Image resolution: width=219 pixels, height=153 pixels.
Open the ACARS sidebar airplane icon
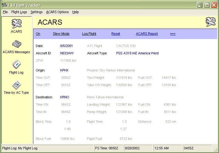pyautogui.click(x=16, y=24)
